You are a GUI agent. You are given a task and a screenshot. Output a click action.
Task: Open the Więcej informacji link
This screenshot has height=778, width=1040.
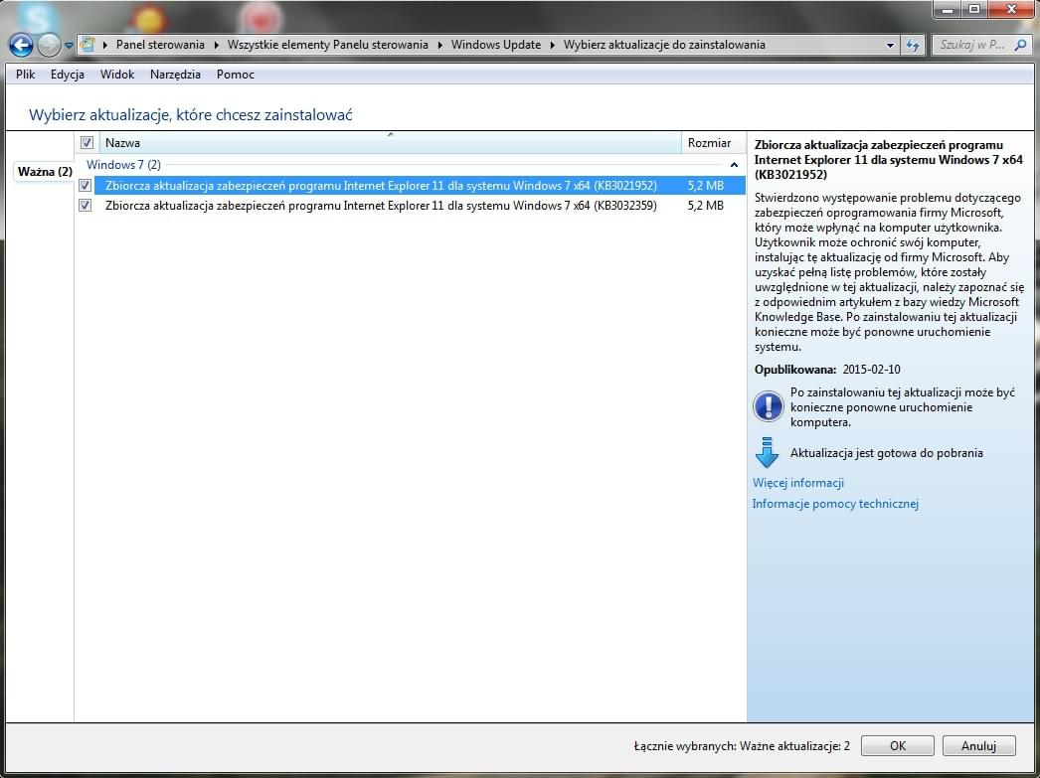click(798, 483)
